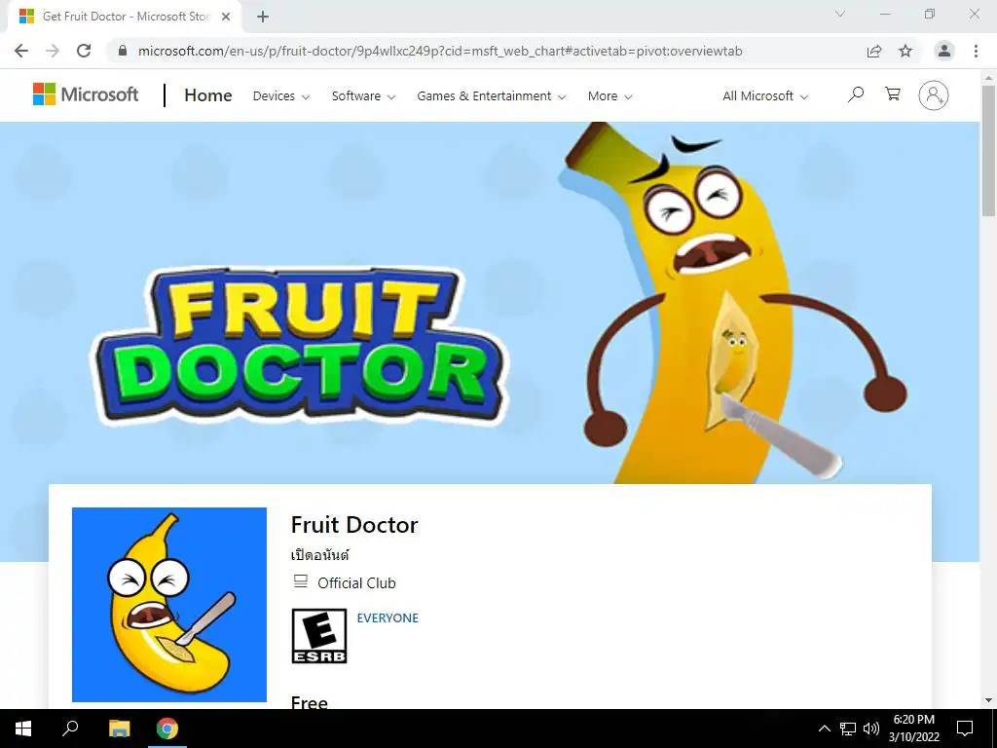The width and height of the screenshot is (997, 748).
Task: Open the tab search chevron
Action: point(840,14)
